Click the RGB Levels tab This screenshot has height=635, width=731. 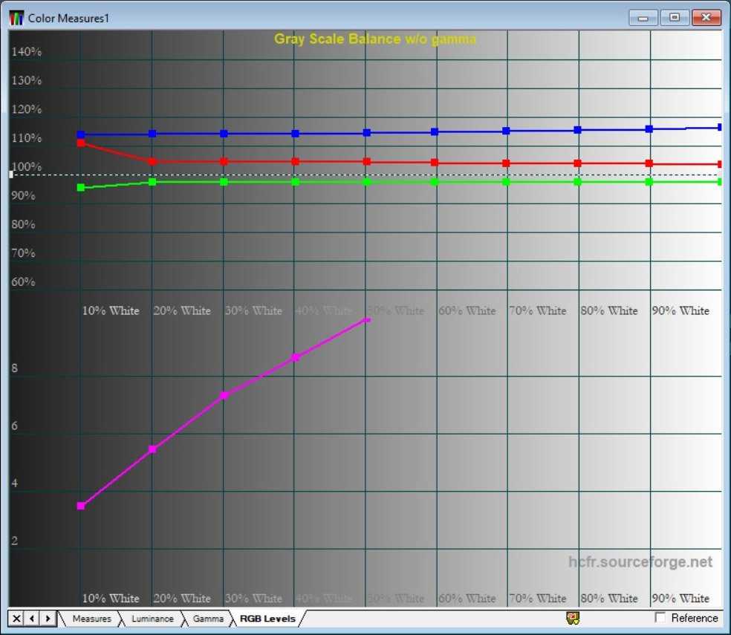[267, 618]
